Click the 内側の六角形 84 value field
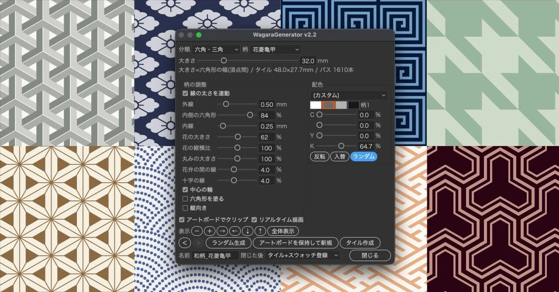 (x=266, y=115)
